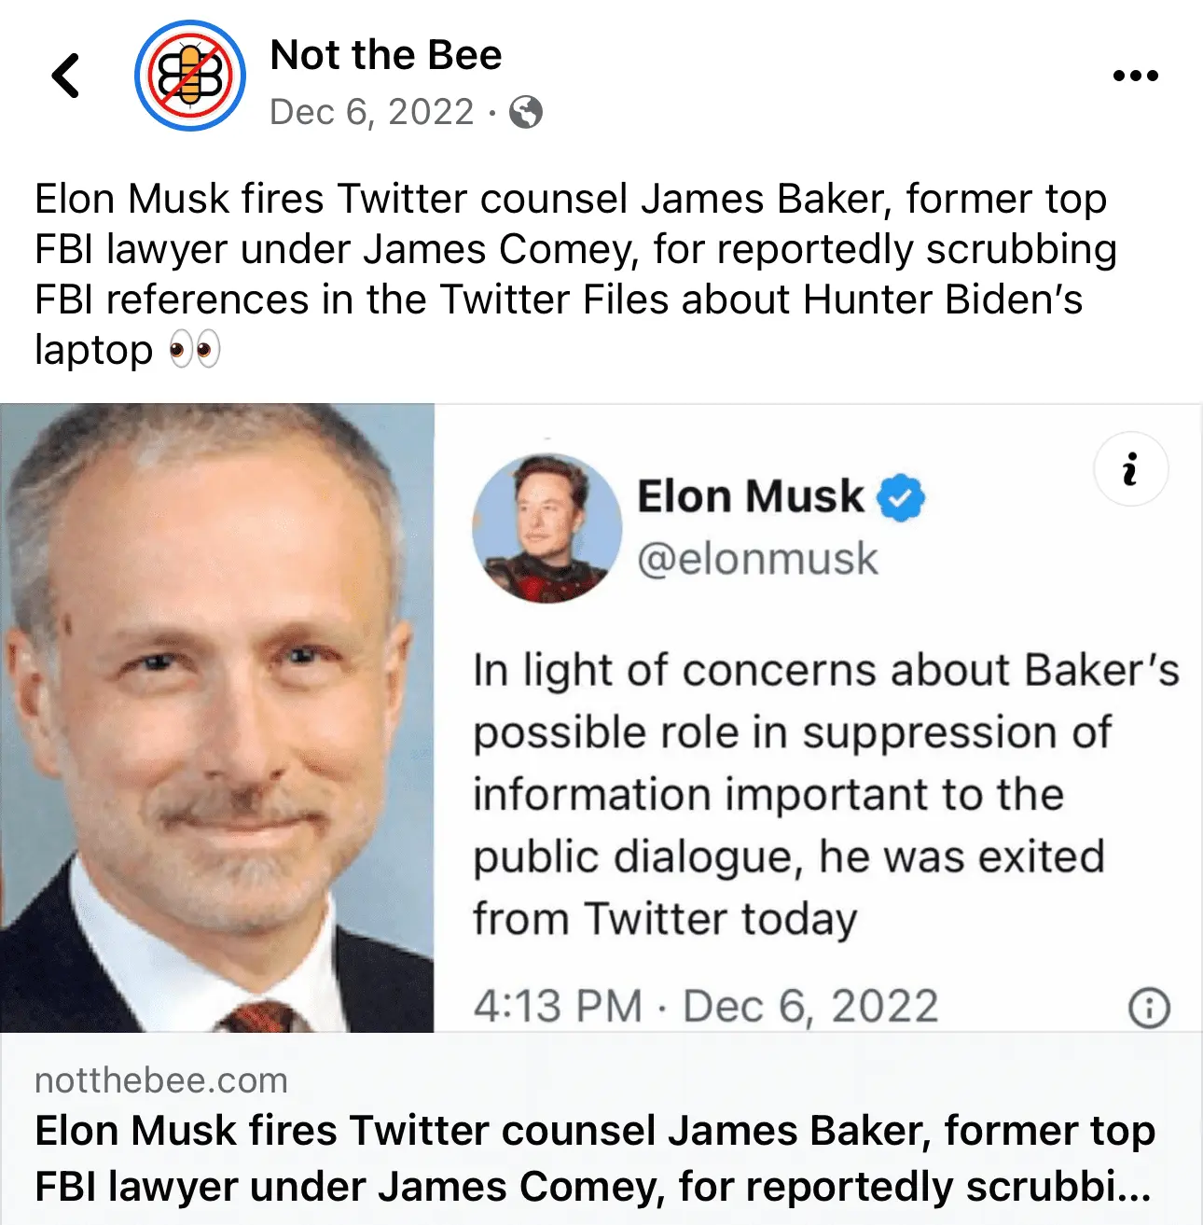The width and height of the screenshot is (1203, 1225).
Task: Open the three-dot post options menu
Action: tap(1135, 76)
